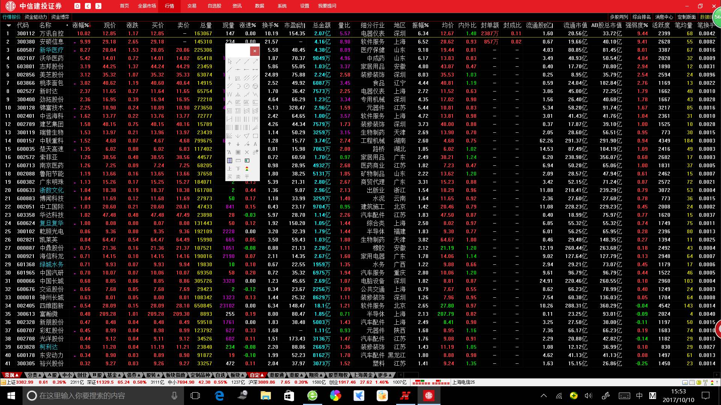Go back using the left arrow button
721x405 pixels.
tap(88, 6)
